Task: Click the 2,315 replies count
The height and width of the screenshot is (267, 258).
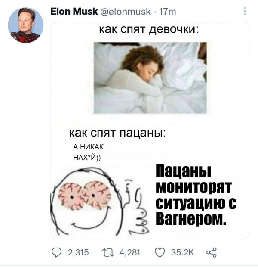Action: [x=78, y=252]
